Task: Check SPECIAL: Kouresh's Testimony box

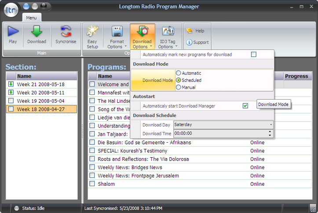Action: coord(92,151)
